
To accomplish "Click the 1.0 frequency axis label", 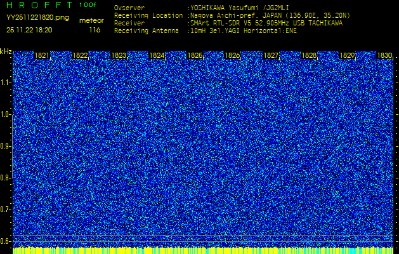I will (x=6, y=115).
